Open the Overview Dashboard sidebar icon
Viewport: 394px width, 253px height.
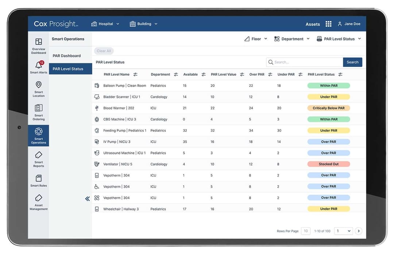(38, 42)
